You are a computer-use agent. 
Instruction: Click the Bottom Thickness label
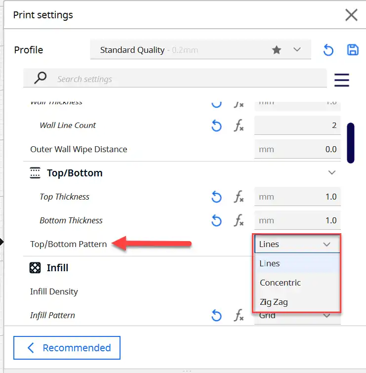[x=71, y=220]
